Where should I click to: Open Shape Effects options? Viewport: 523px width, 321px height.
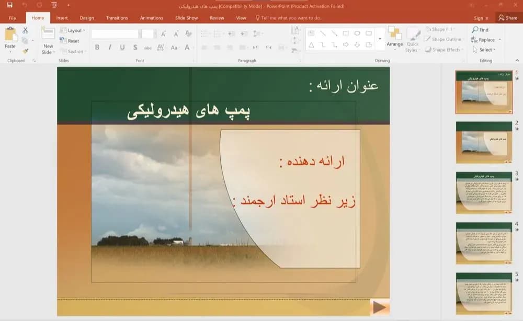[445, 50]
